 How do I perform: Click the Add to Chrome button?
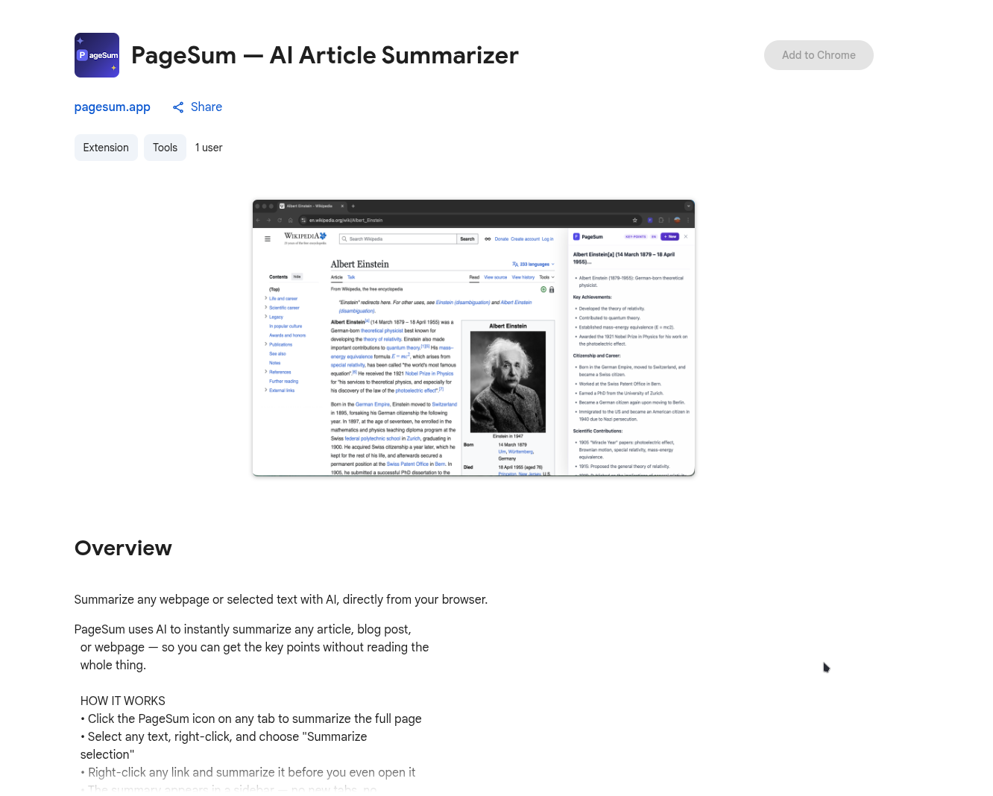tap(819, 55)
